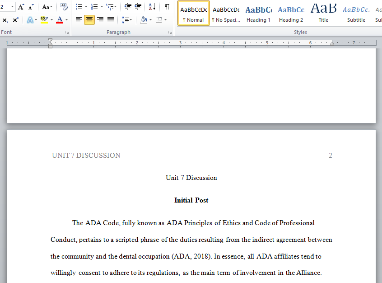Apply the Heading 2 style
The height and width of the screenshot is (283, 382).
pos(291,13)
